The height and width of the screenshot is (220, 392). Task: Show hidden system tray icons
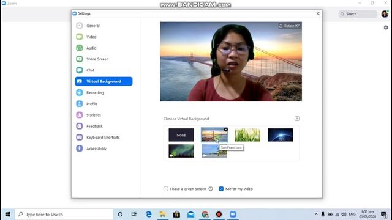(x=316, y=215)
